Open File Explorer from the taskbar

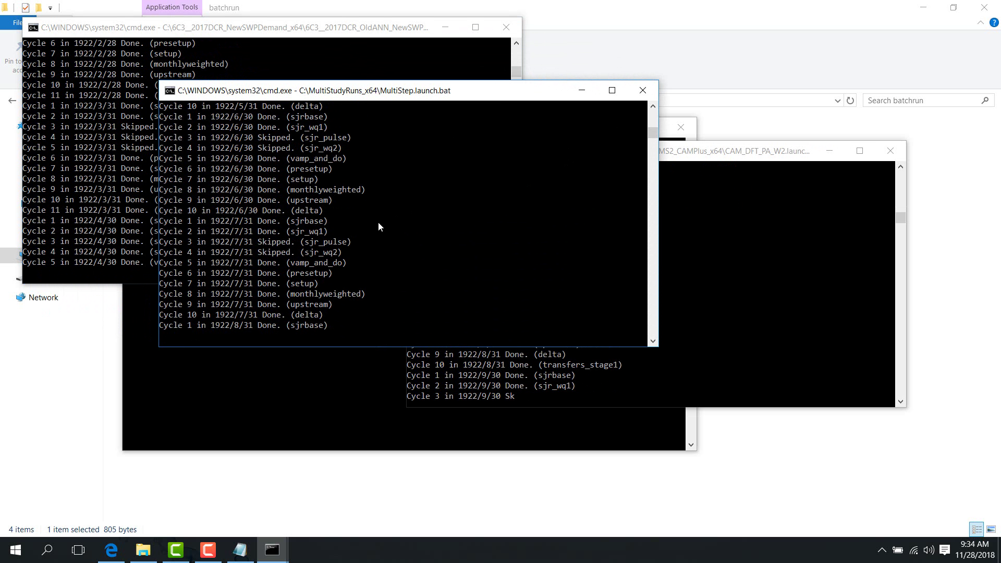(x=143, y=550)
